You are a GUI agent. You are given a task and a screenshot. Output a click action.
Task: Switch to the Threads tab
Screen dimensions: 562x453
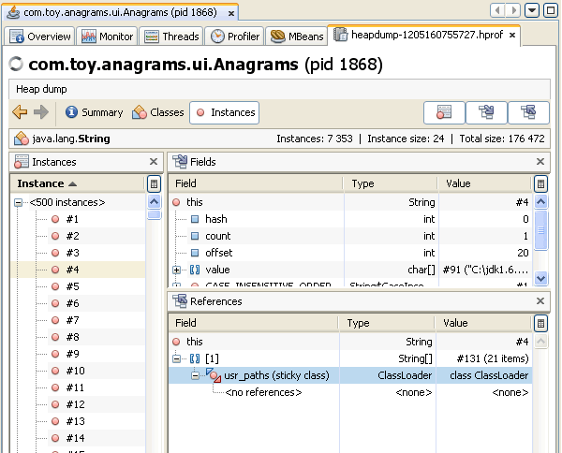172,37
